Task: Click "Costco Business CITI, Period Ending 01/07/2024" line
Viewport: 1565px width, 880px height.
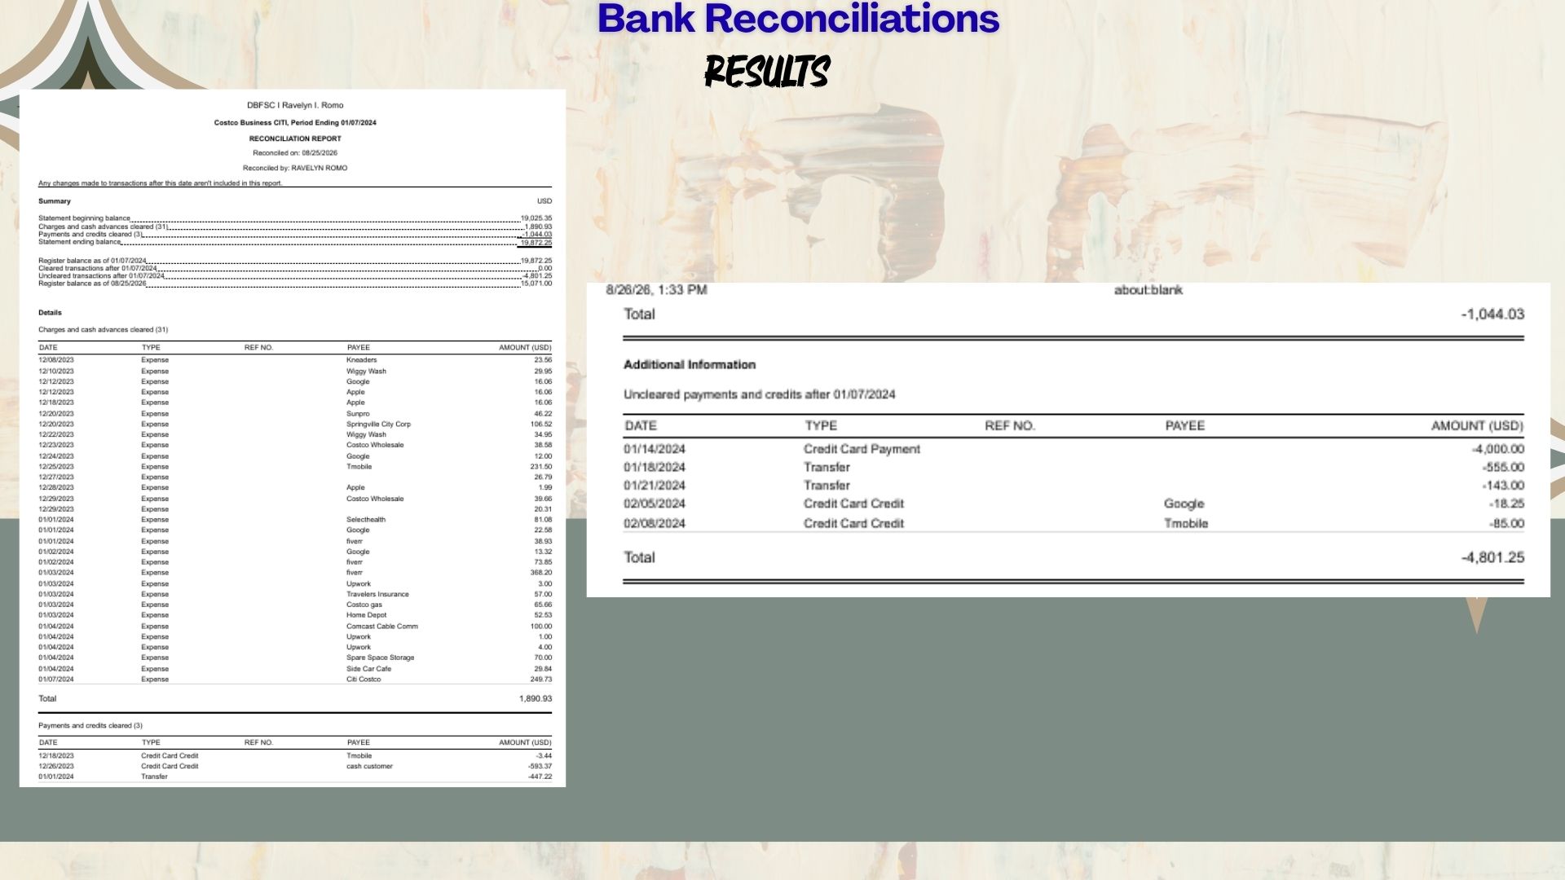Action: (295, 123)
